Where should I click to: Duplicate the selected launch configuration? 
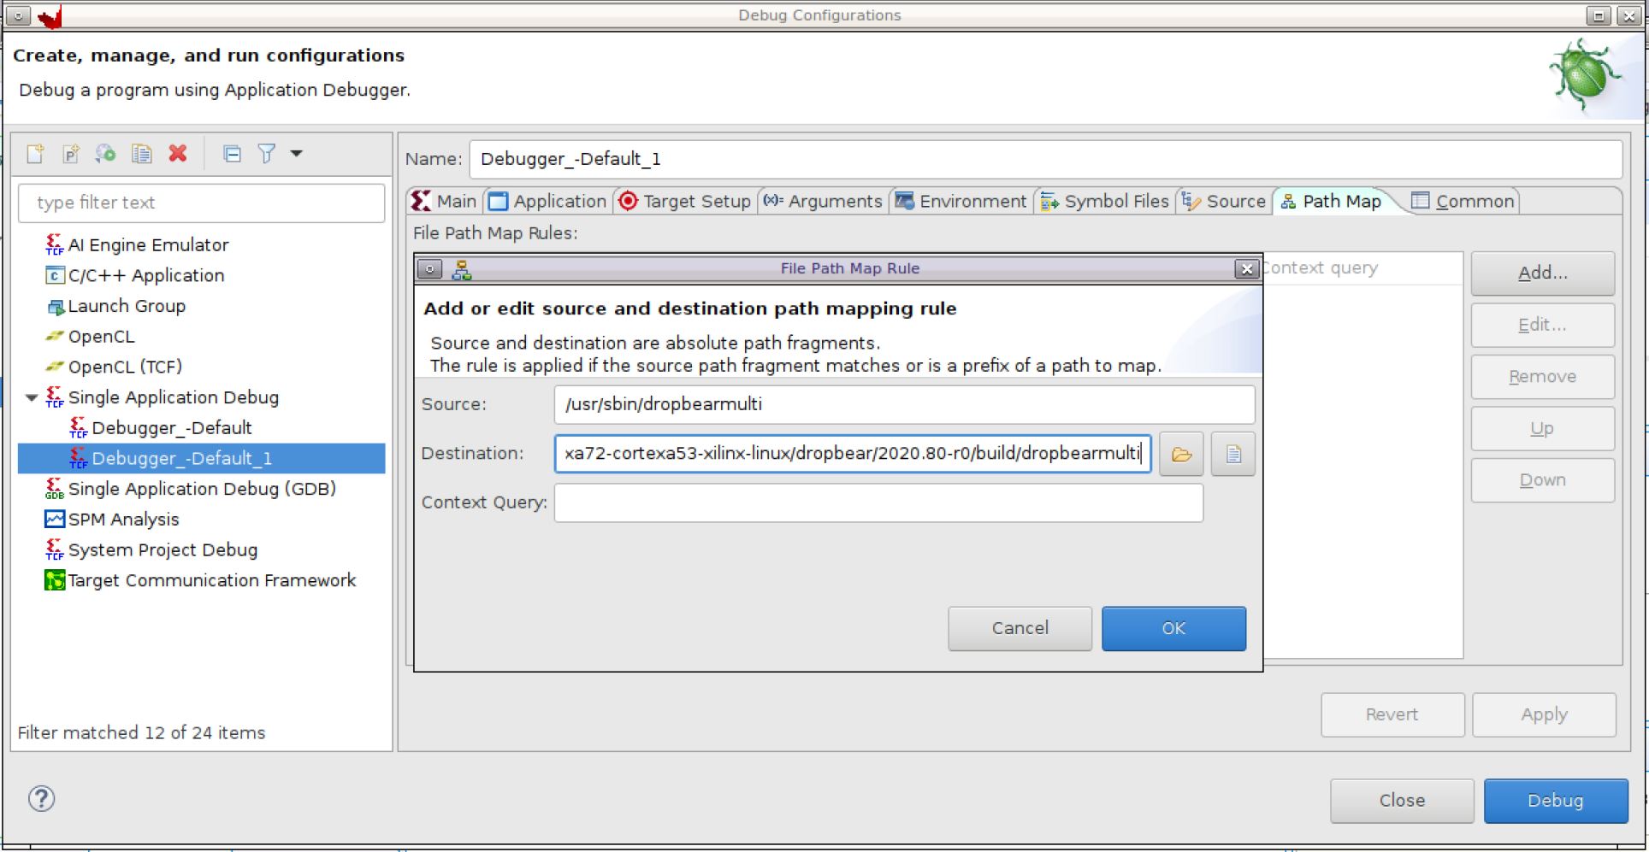[141, 154]
